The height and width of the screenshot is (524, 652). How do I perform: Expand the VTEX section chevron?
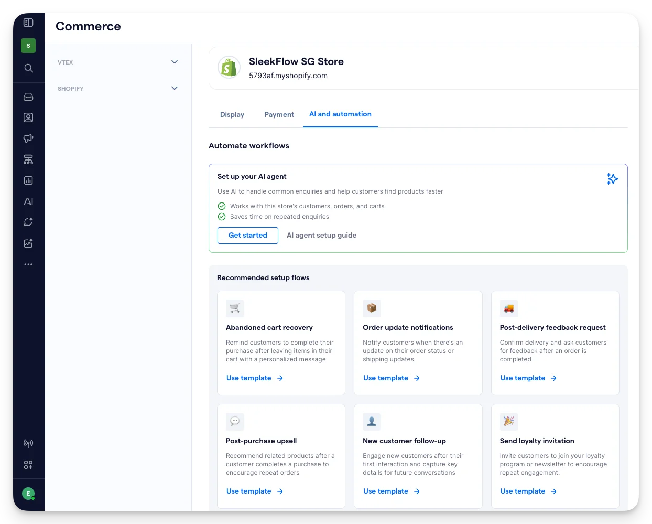click(175, 62)
